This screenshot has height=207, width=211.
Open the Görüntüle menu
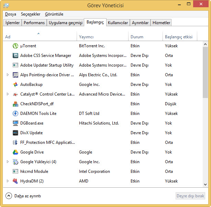click(x=54, y=14)
